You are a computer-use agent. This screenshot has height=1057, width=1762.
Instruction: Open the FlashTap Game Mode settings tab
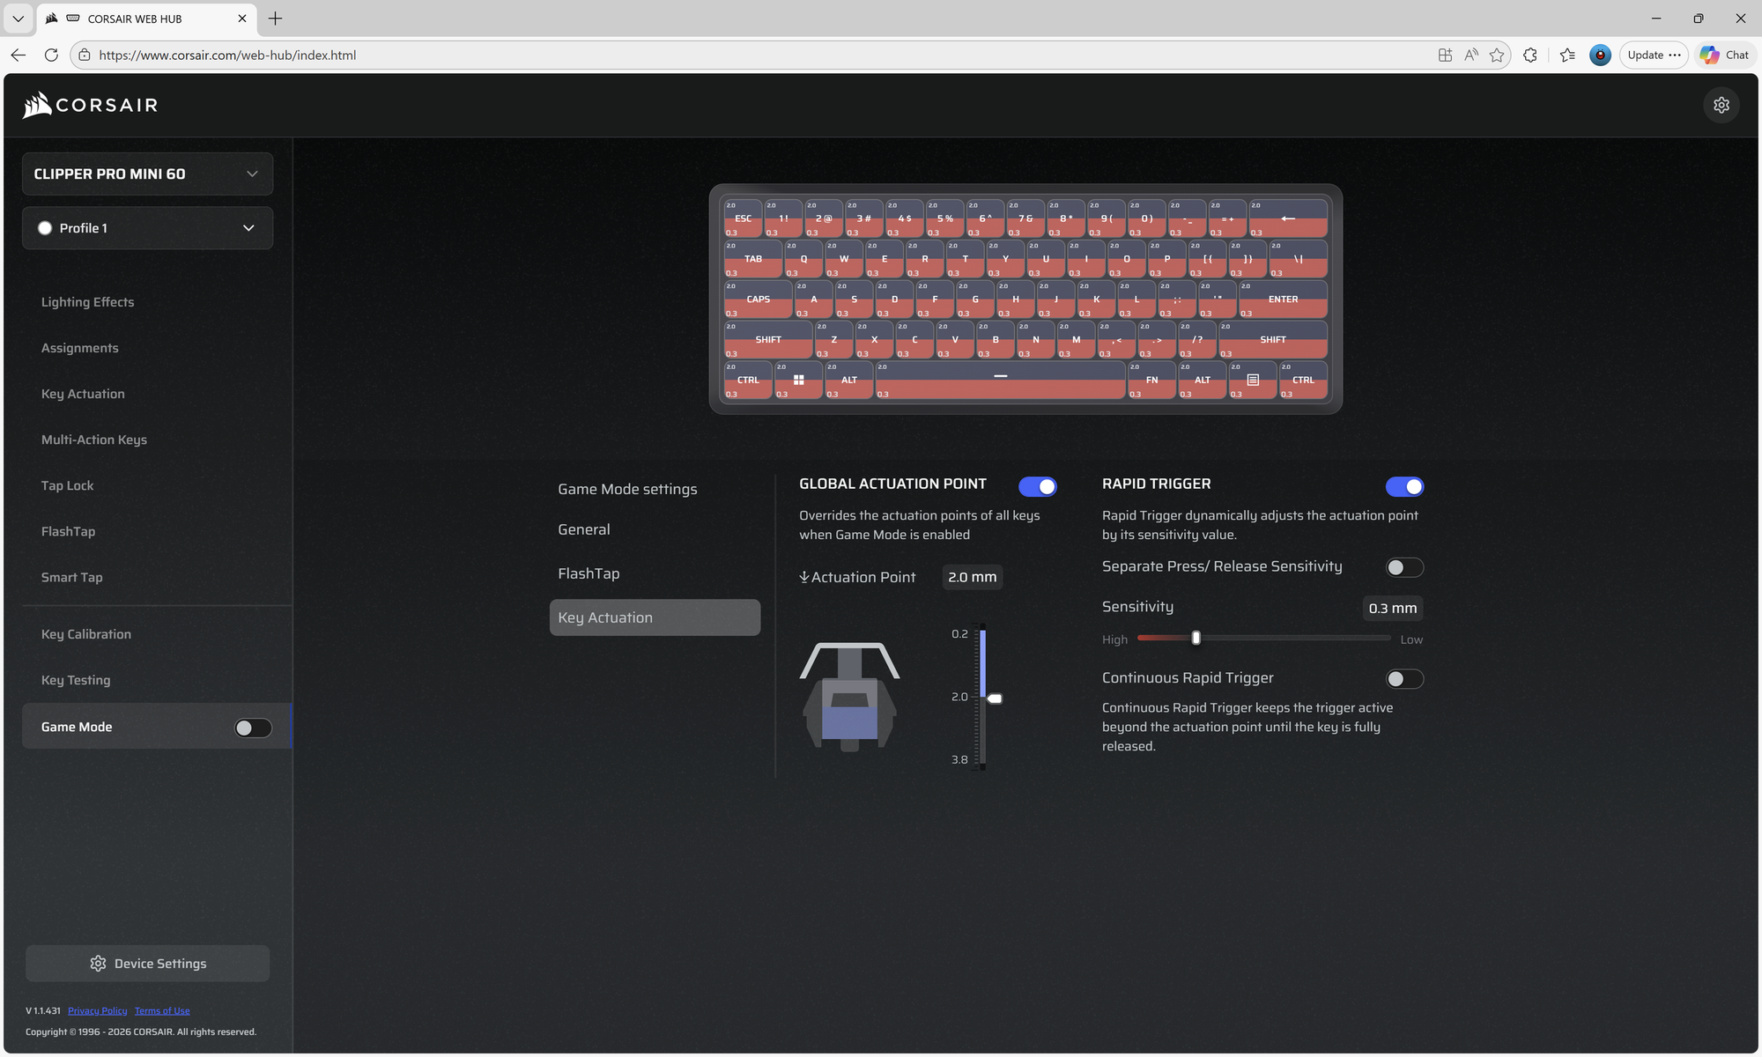click(x=589, y=573)
